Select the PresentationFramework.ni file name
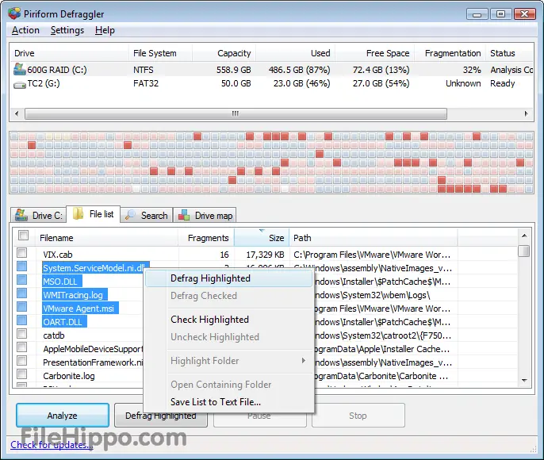Screen dimensions: 544x460 [x=93, y=362]
